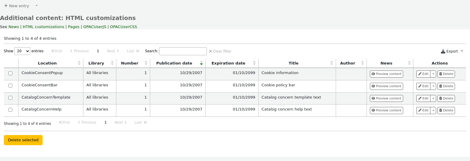This screenshot has width=470, height=161.
Task: Select the CookieConsentPopup row checkbox
Action: click(x=10, y=73)
